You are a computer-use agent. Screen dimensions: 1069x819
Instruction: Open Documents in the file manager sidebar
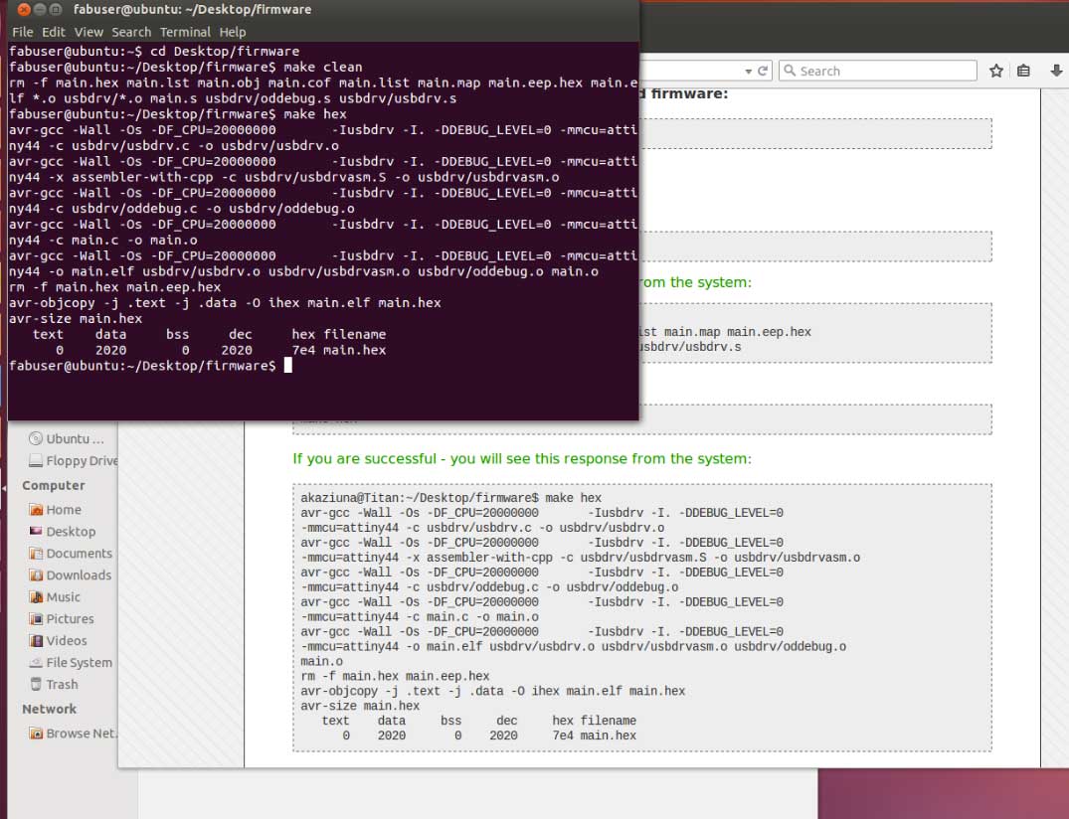tap(71, 554)
